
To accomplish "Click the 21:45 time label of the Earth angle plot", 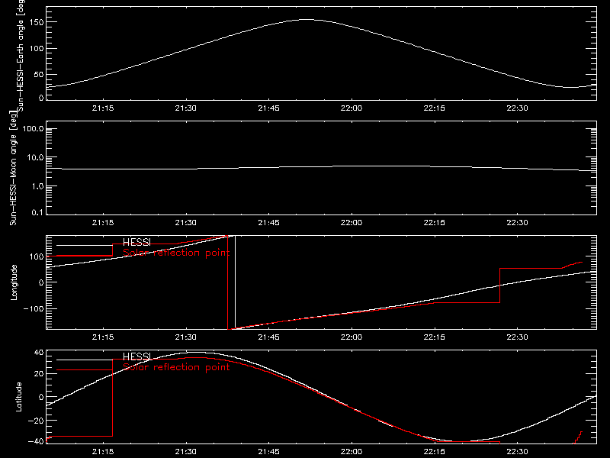I will point(269,108).
